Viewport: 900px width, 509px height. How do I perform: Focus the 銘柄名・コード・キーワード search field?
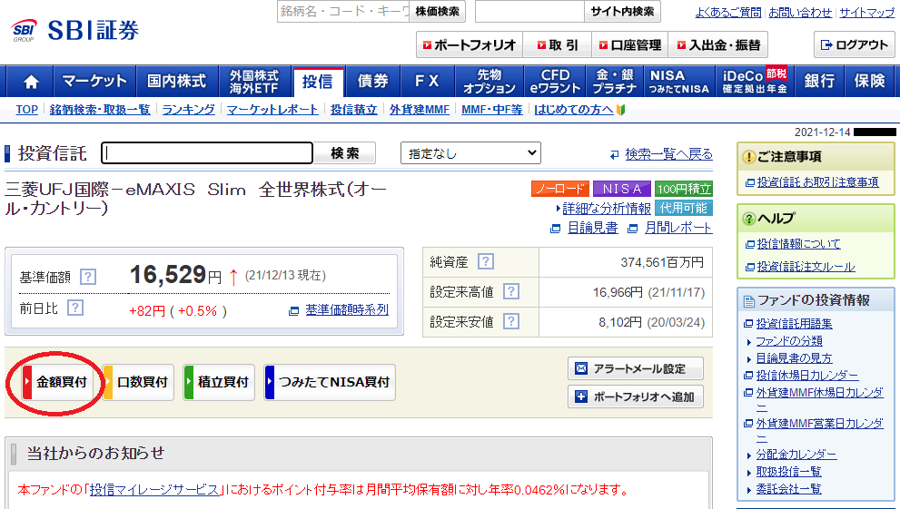[343, 11]
